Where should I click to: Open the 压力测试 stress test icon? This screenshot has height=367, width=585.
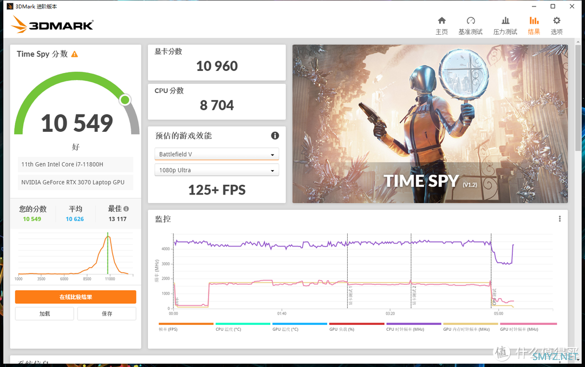point(505,21)
